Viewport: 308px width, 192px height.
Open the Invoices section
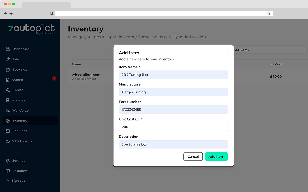coord(19,100)
